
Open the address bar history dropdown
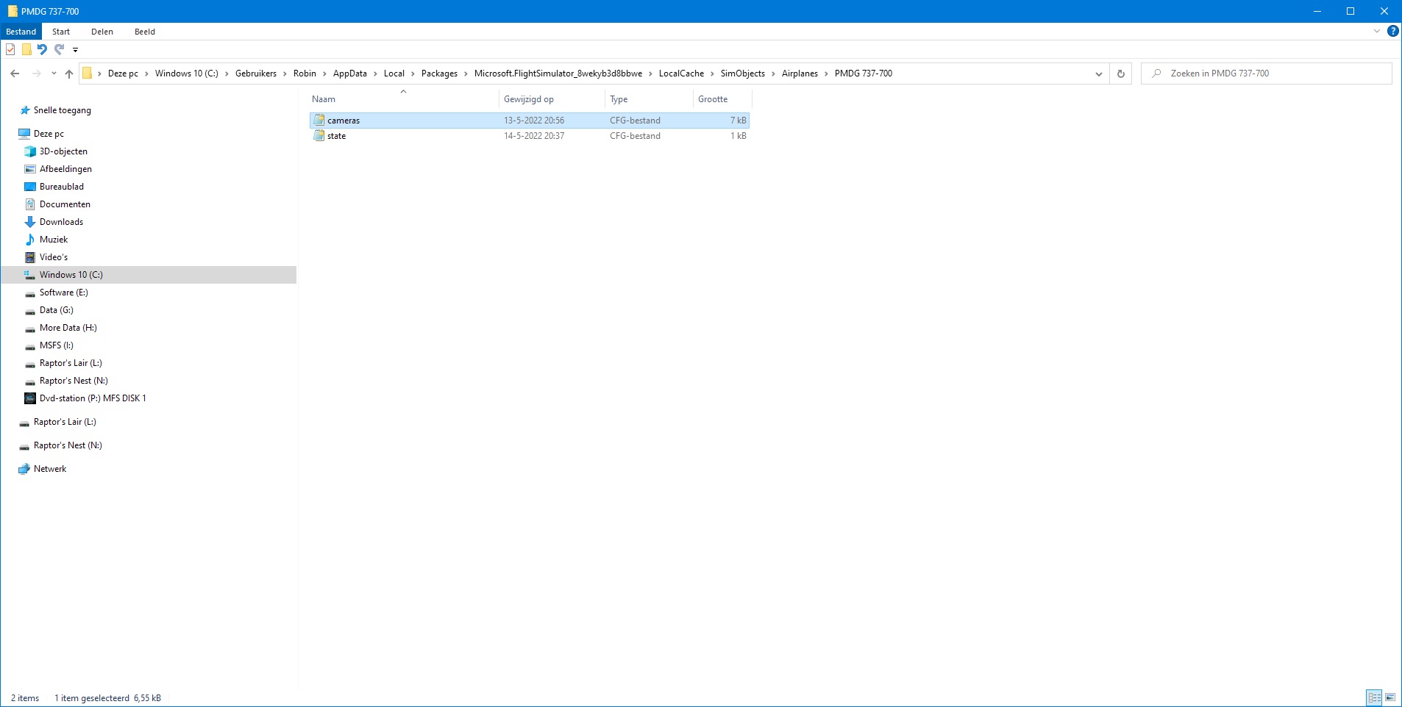coord(1098,73)
